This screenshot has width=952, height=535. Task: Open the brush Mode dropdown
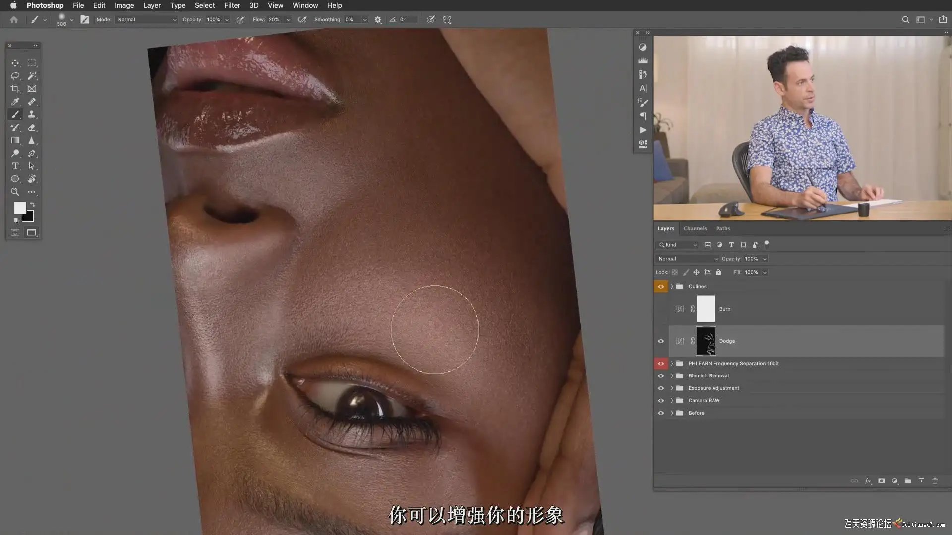click(x=146, y=20)
